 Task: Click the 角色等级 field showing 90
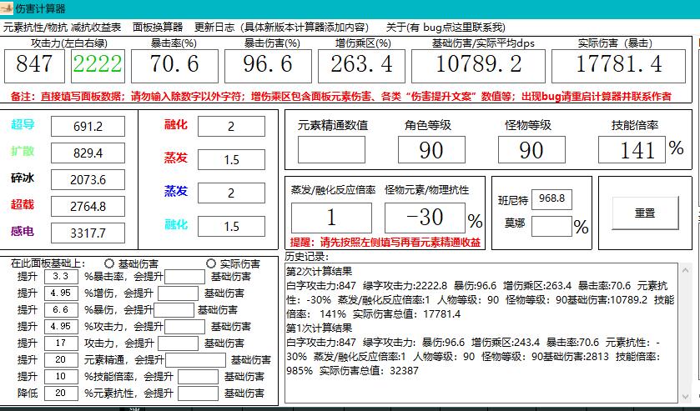[x=431, y=149]
